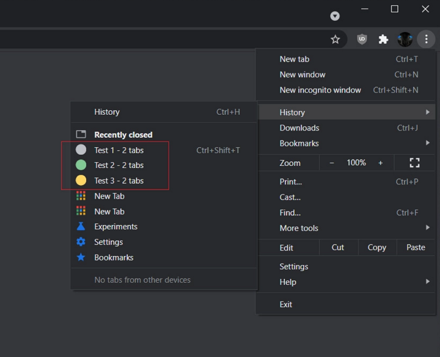Choose New window menu item
The image size is (440, 357).
click(346, 75)
